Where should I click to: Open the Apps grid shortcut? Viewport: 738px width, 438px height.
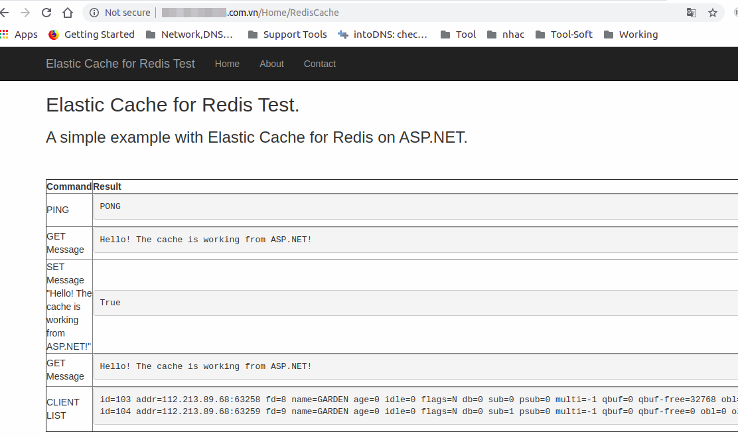19,35
